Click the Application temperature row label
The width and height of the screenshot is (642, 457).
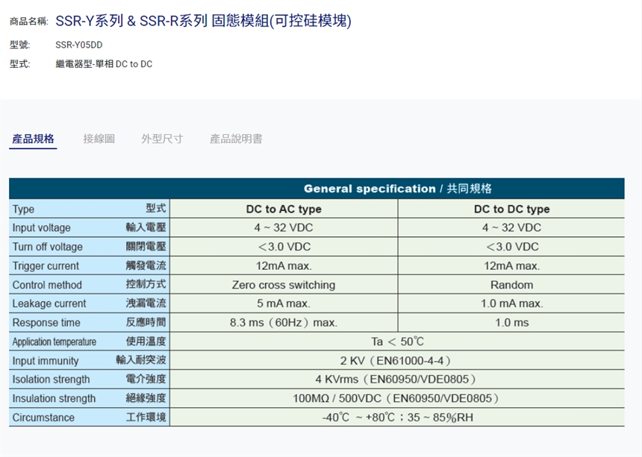tap(54, 341)
